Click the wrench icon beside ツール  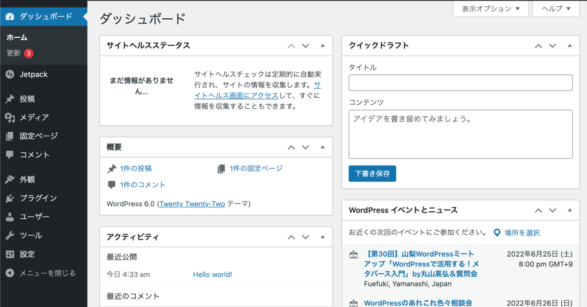click(10, 235)
